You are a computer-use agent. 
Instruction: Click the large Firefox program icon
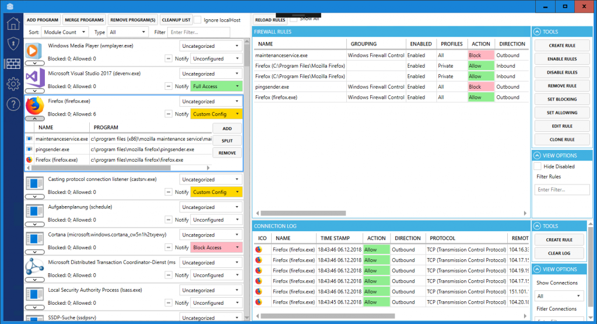tap(34, 106)
